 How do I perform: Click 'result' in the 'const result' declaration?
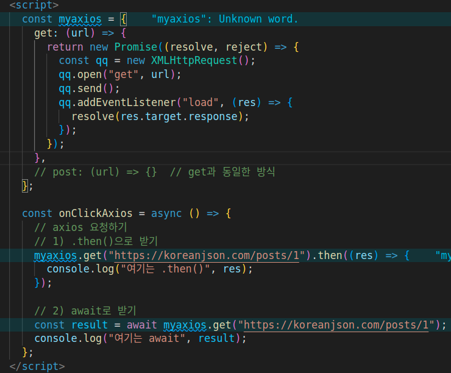[90, 325]
